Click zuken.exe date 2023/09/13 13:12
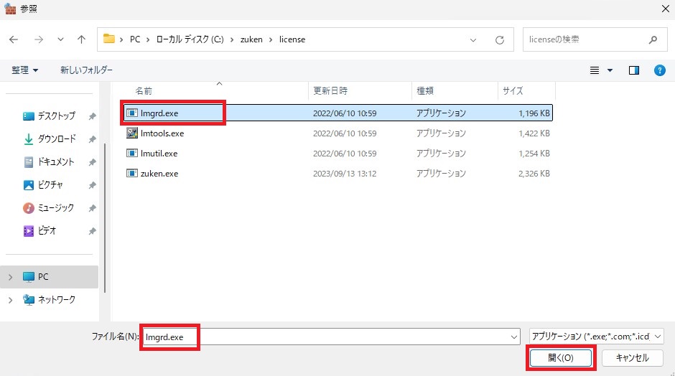The width and height of the screenshot is (675, 376). tap(345, 174)
